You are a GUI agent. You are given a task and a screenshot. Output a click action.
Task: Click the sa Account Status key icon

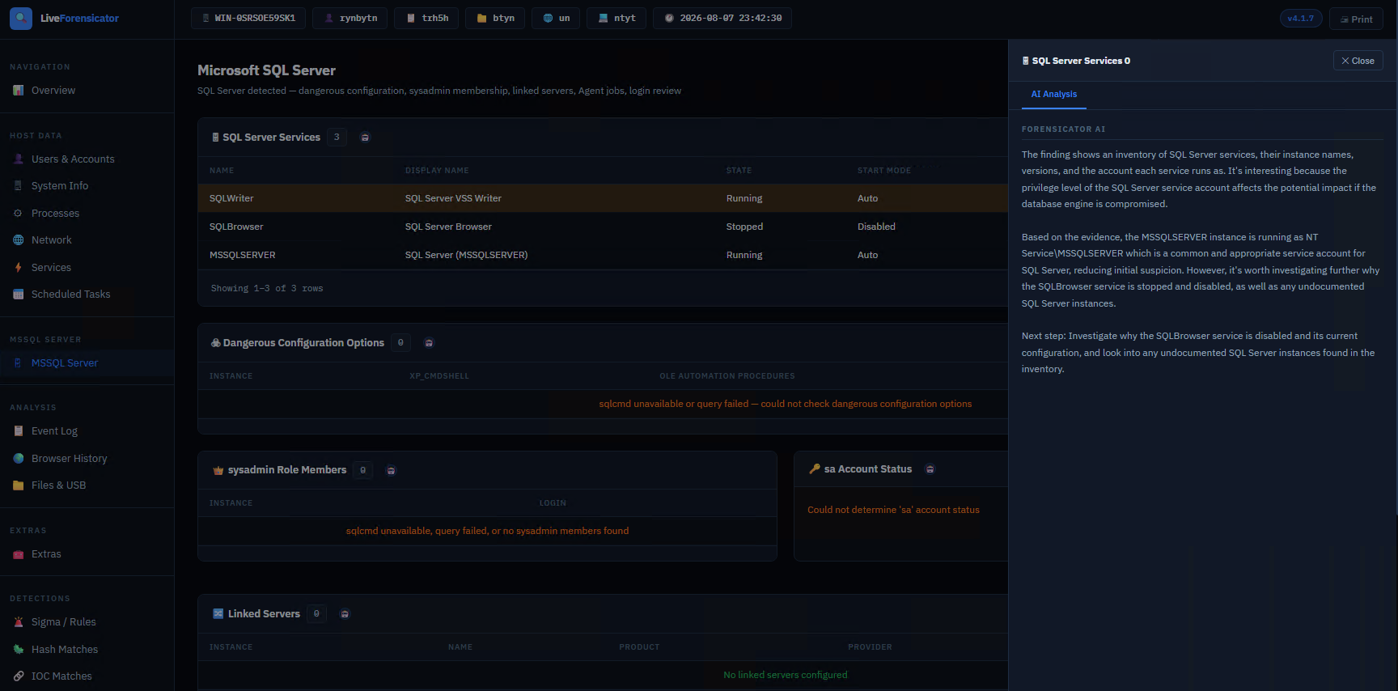[x=815, y=469]
